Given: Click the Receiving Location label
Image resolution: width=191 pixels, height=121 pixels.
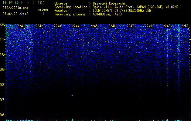Looking at the screenshot, I should (x=71, y=7).
